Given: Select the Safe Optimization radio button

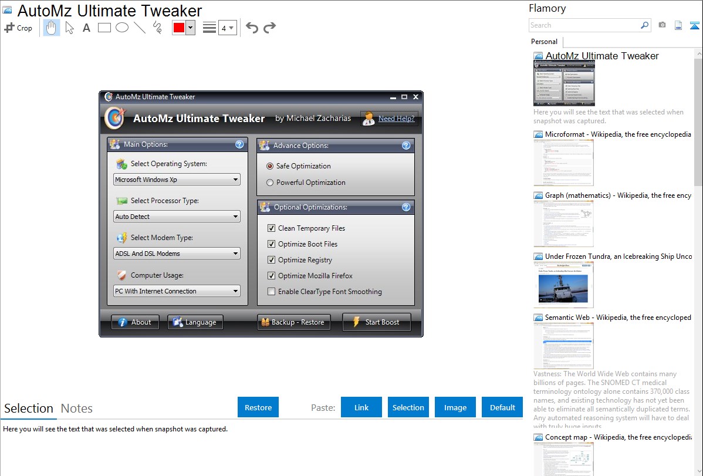Looking at the screenshot, I should tap(270, 166).
